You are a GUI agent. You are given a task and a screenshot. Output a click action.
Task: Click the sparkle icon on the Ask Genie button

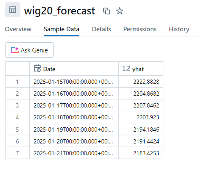click(15, 50)
